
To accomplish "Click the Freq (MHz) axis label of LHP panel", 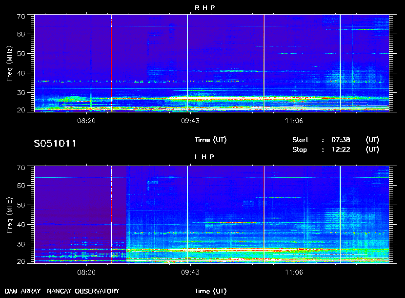I will point(10,215).
